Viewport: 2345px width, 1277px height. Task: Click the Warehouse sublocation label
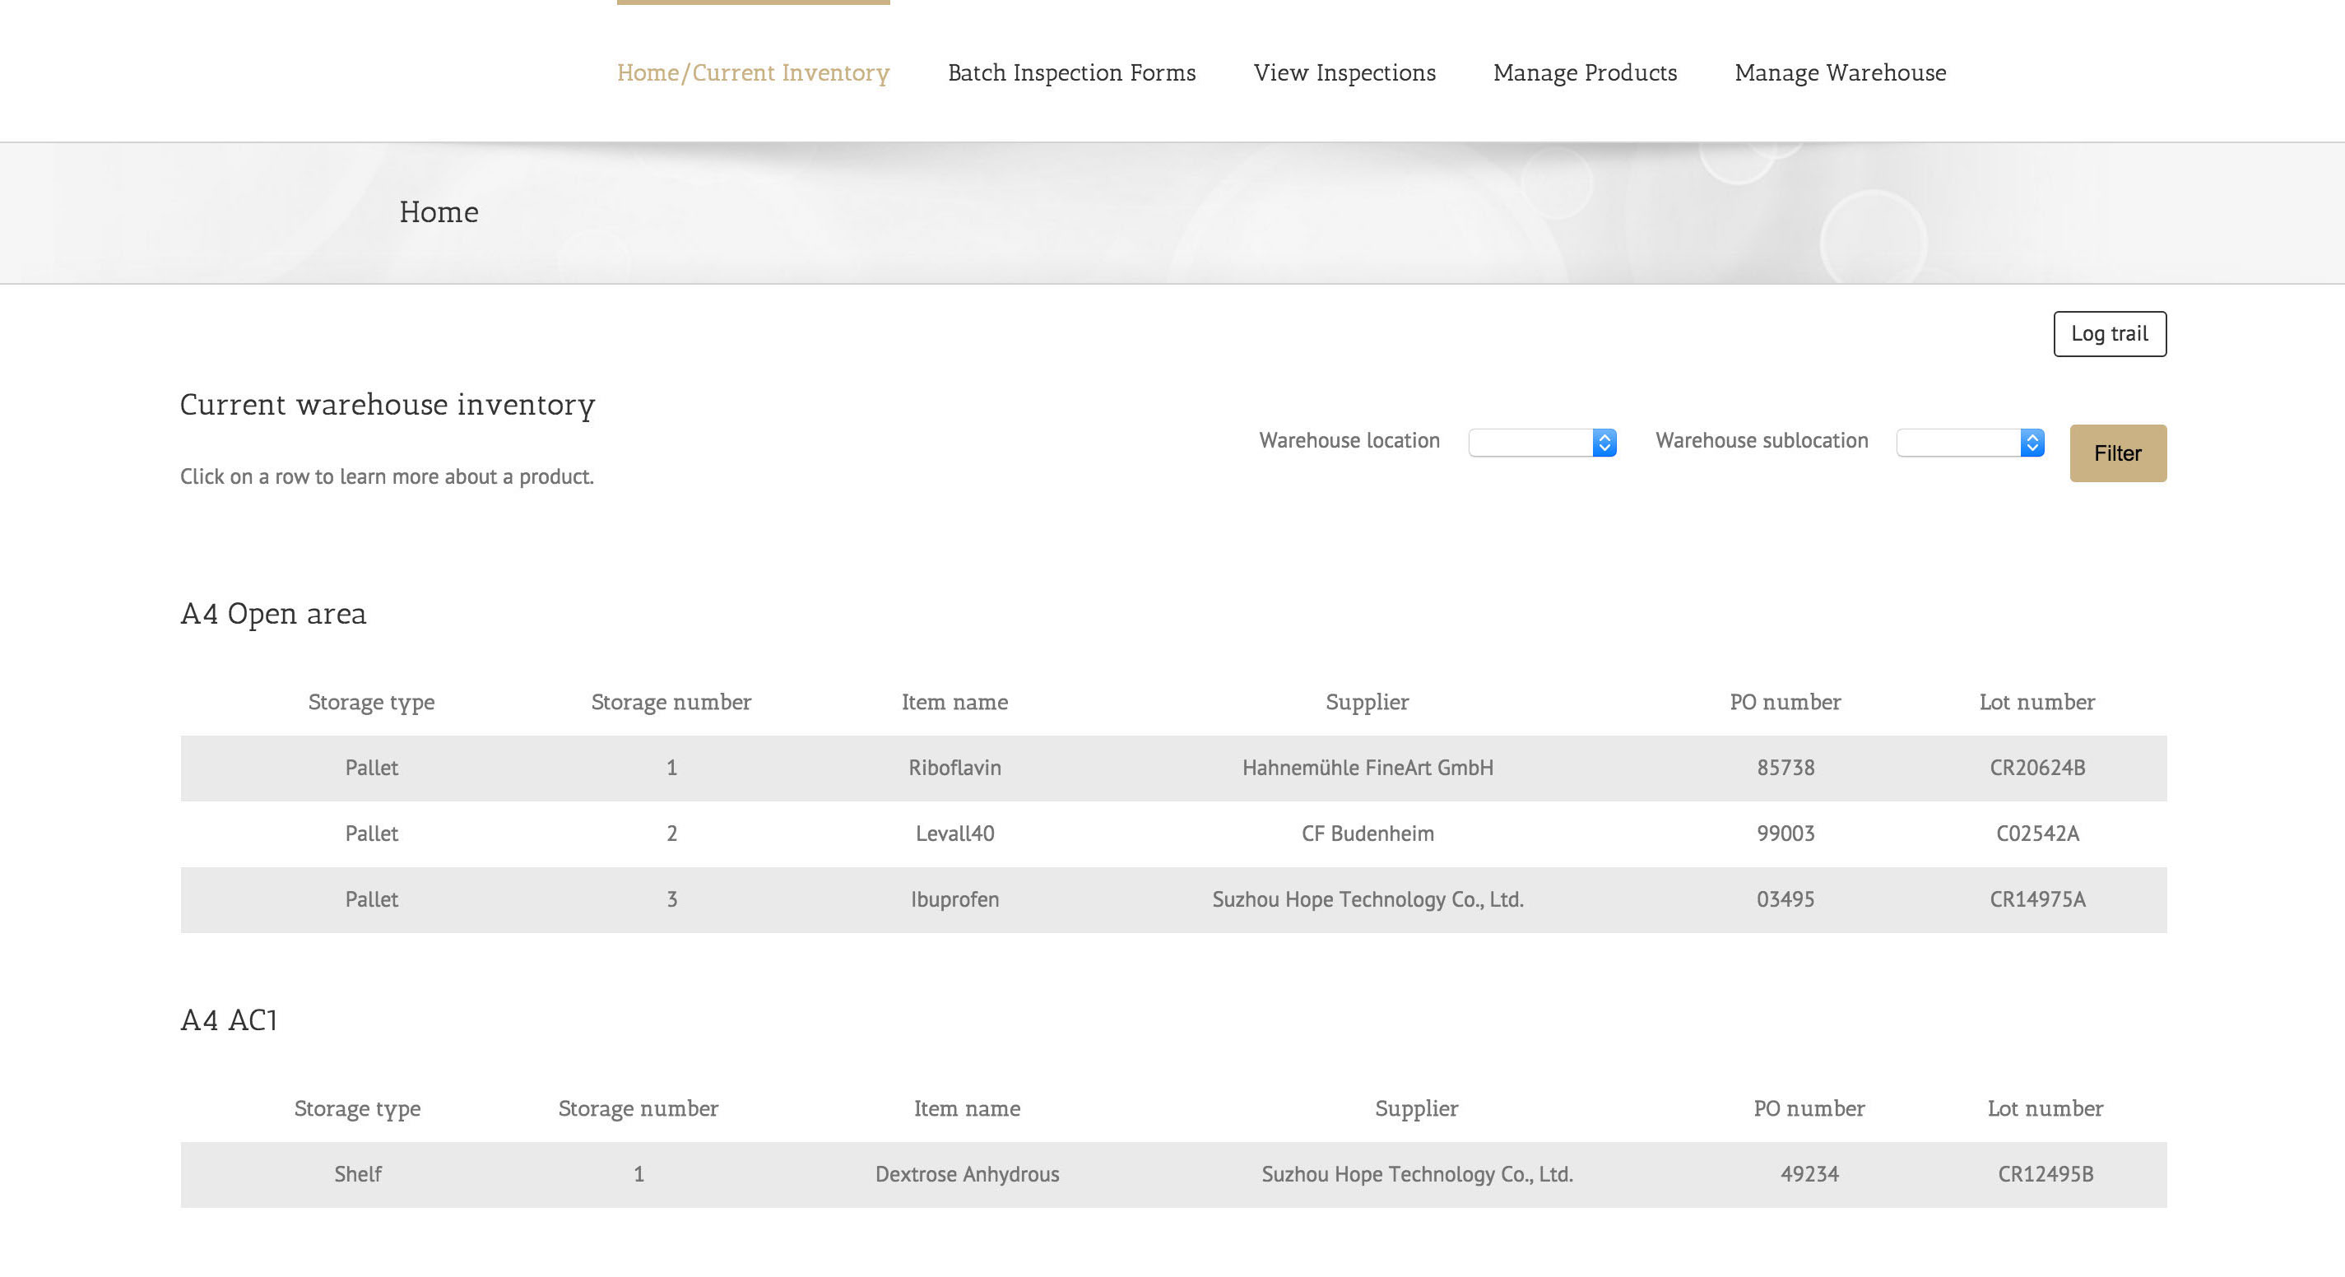(x=1762, y=440)
